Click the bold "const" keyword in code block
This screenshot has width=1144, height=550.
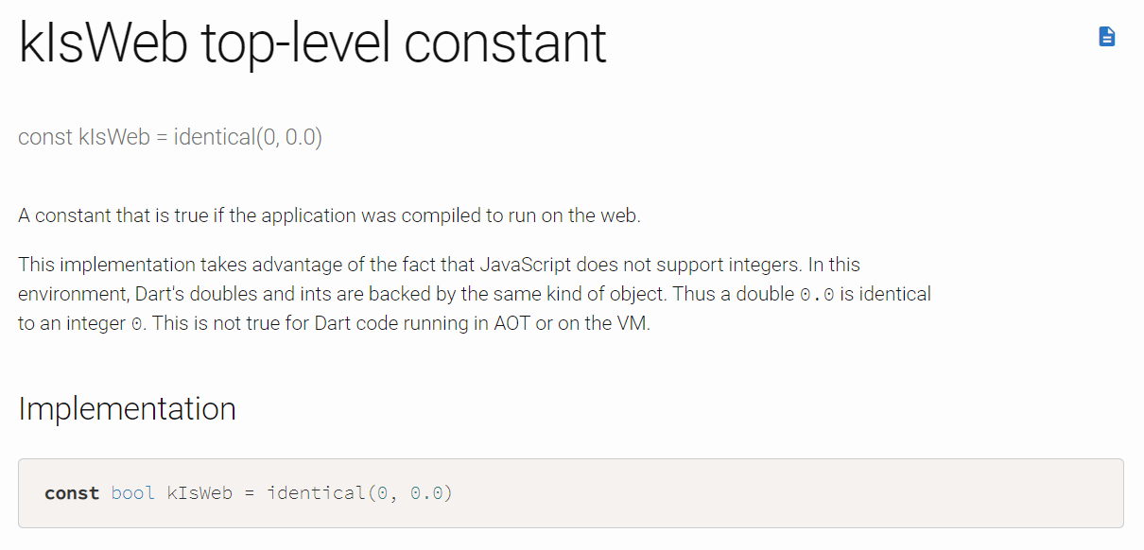[72, 493]
